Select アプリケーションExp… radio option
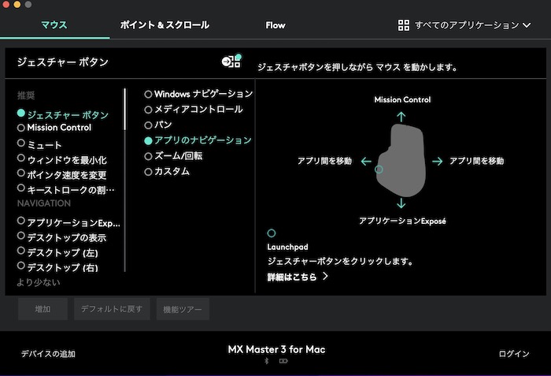The height and width of the screenshot is (376, 551). click(21, 221)
